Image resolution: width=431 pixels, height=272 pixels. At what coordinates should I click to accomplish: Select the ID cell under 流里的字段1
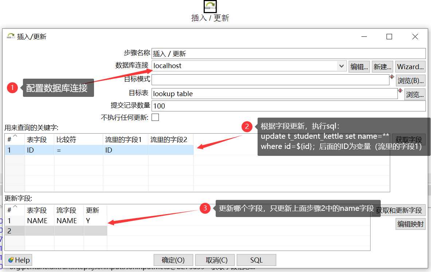pyautogui.click(x=126, y=150)
